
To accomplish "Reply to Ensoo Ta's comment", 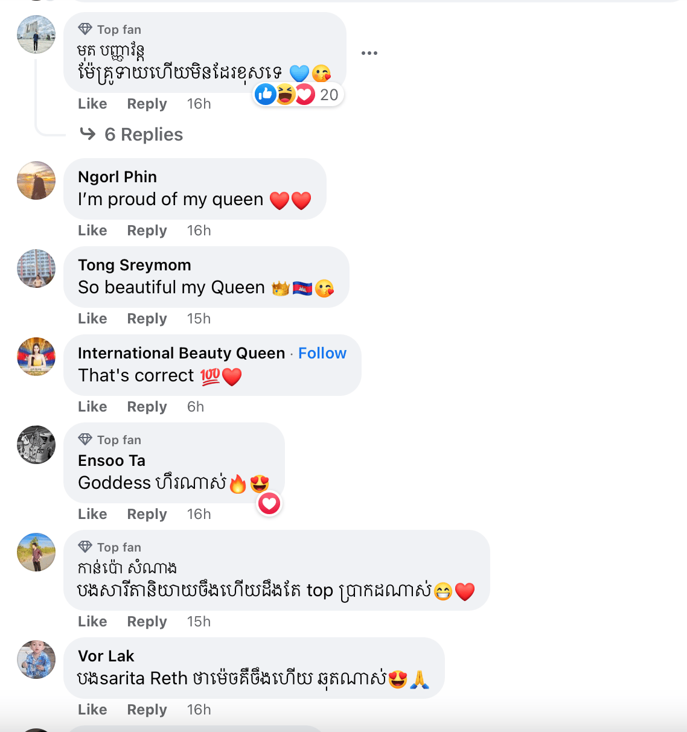I will coord(147,514).
